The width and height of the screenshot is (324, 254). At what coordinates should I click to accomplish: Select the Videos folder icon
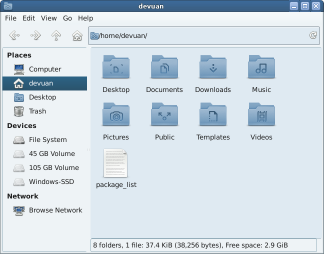pos(261,115)
